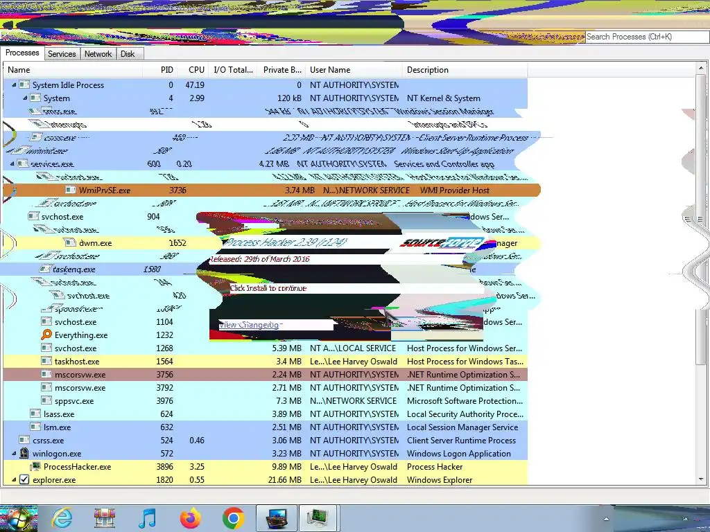Viewport: 710px width, 532px height.
Task: Open the View Changelog link
Action: [250, 325]
